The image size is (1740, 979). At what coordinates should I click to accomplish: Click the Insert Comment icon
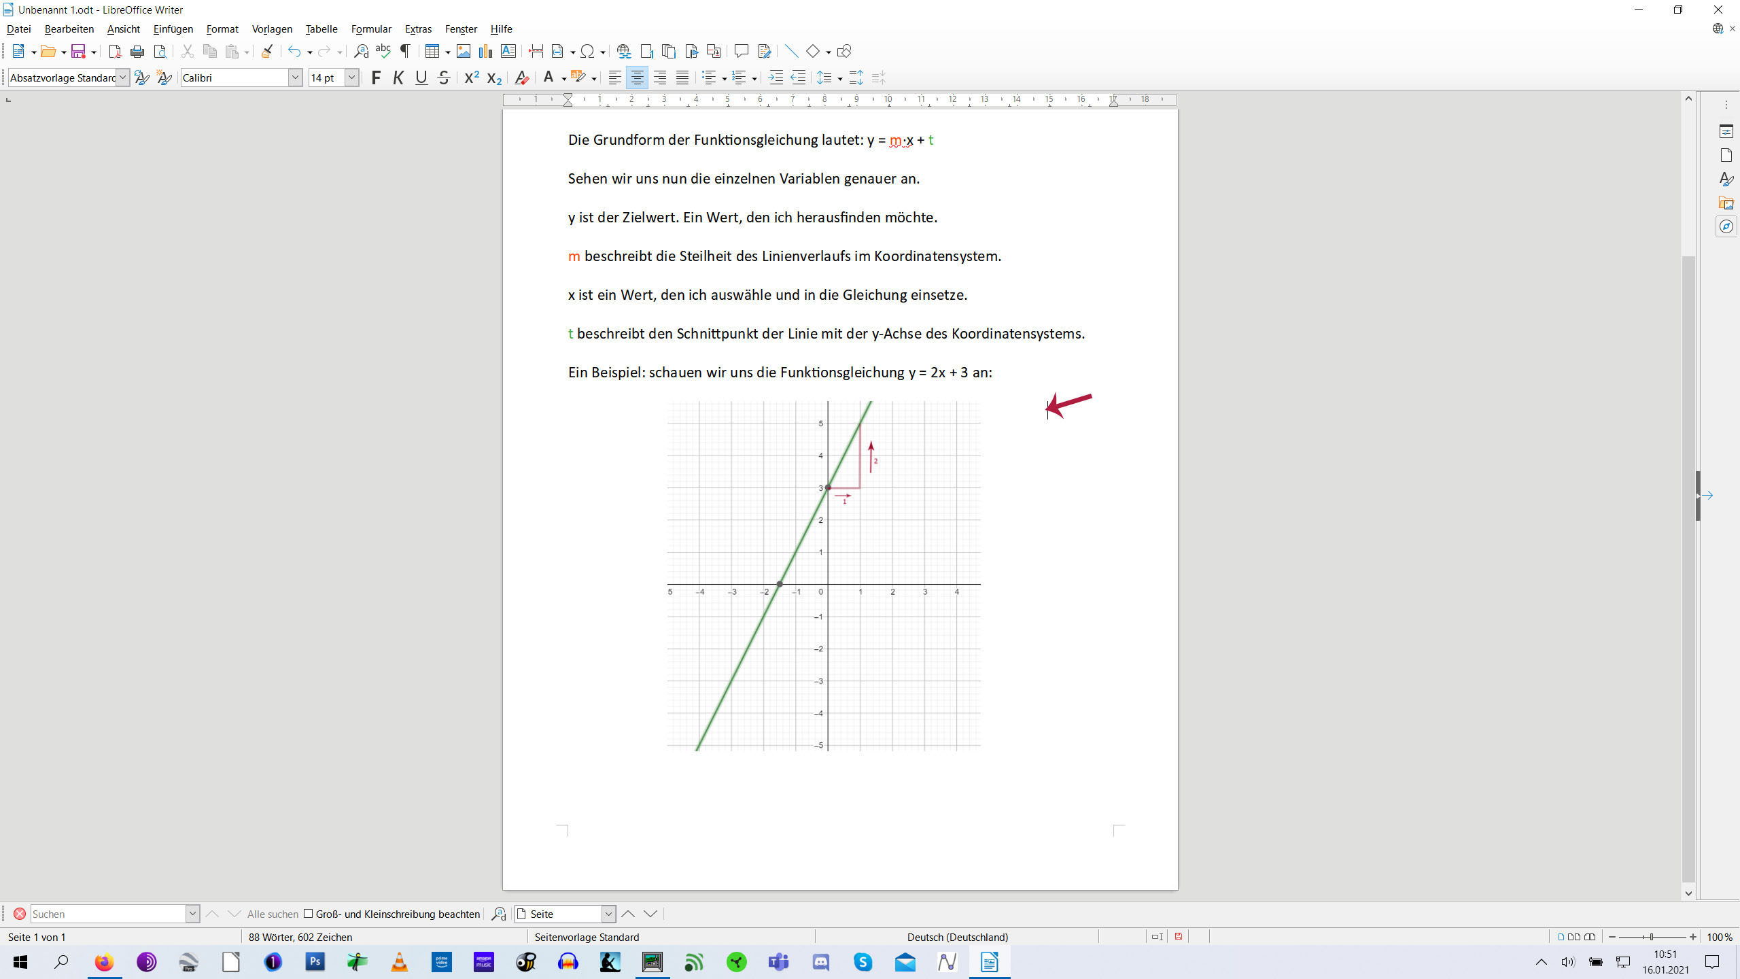click(x=741, y=51)
